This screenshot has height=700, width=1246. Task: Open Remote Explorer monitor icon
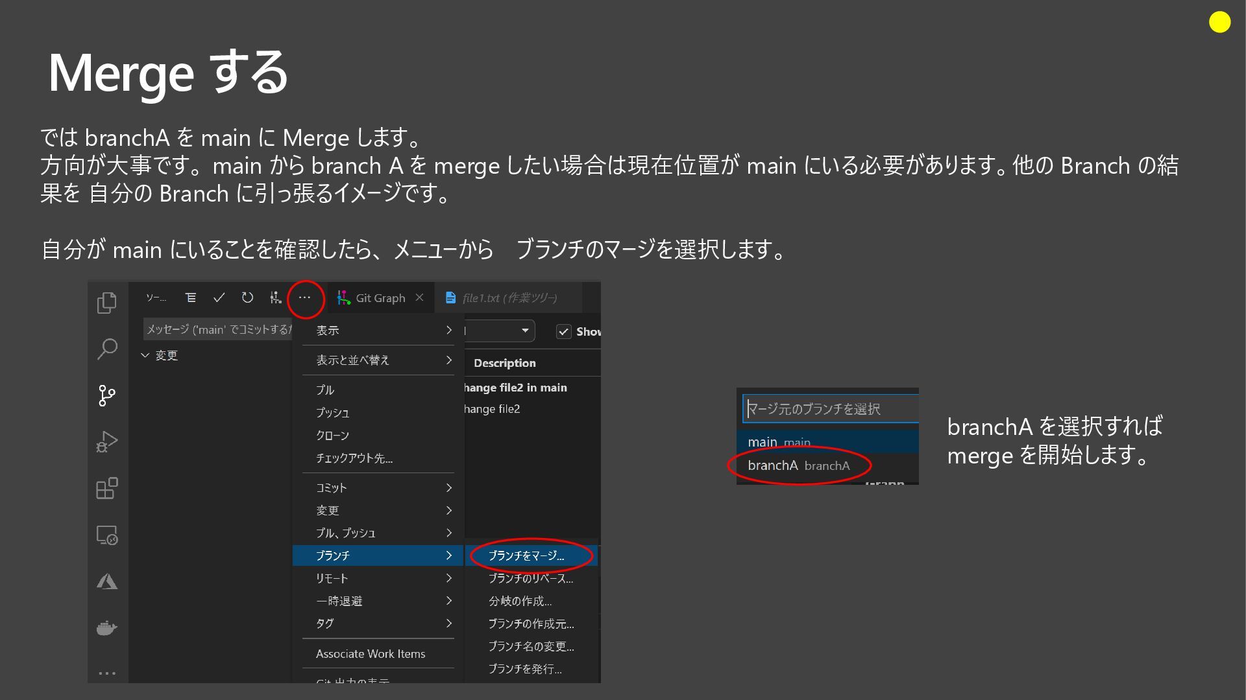coord(107,535)
